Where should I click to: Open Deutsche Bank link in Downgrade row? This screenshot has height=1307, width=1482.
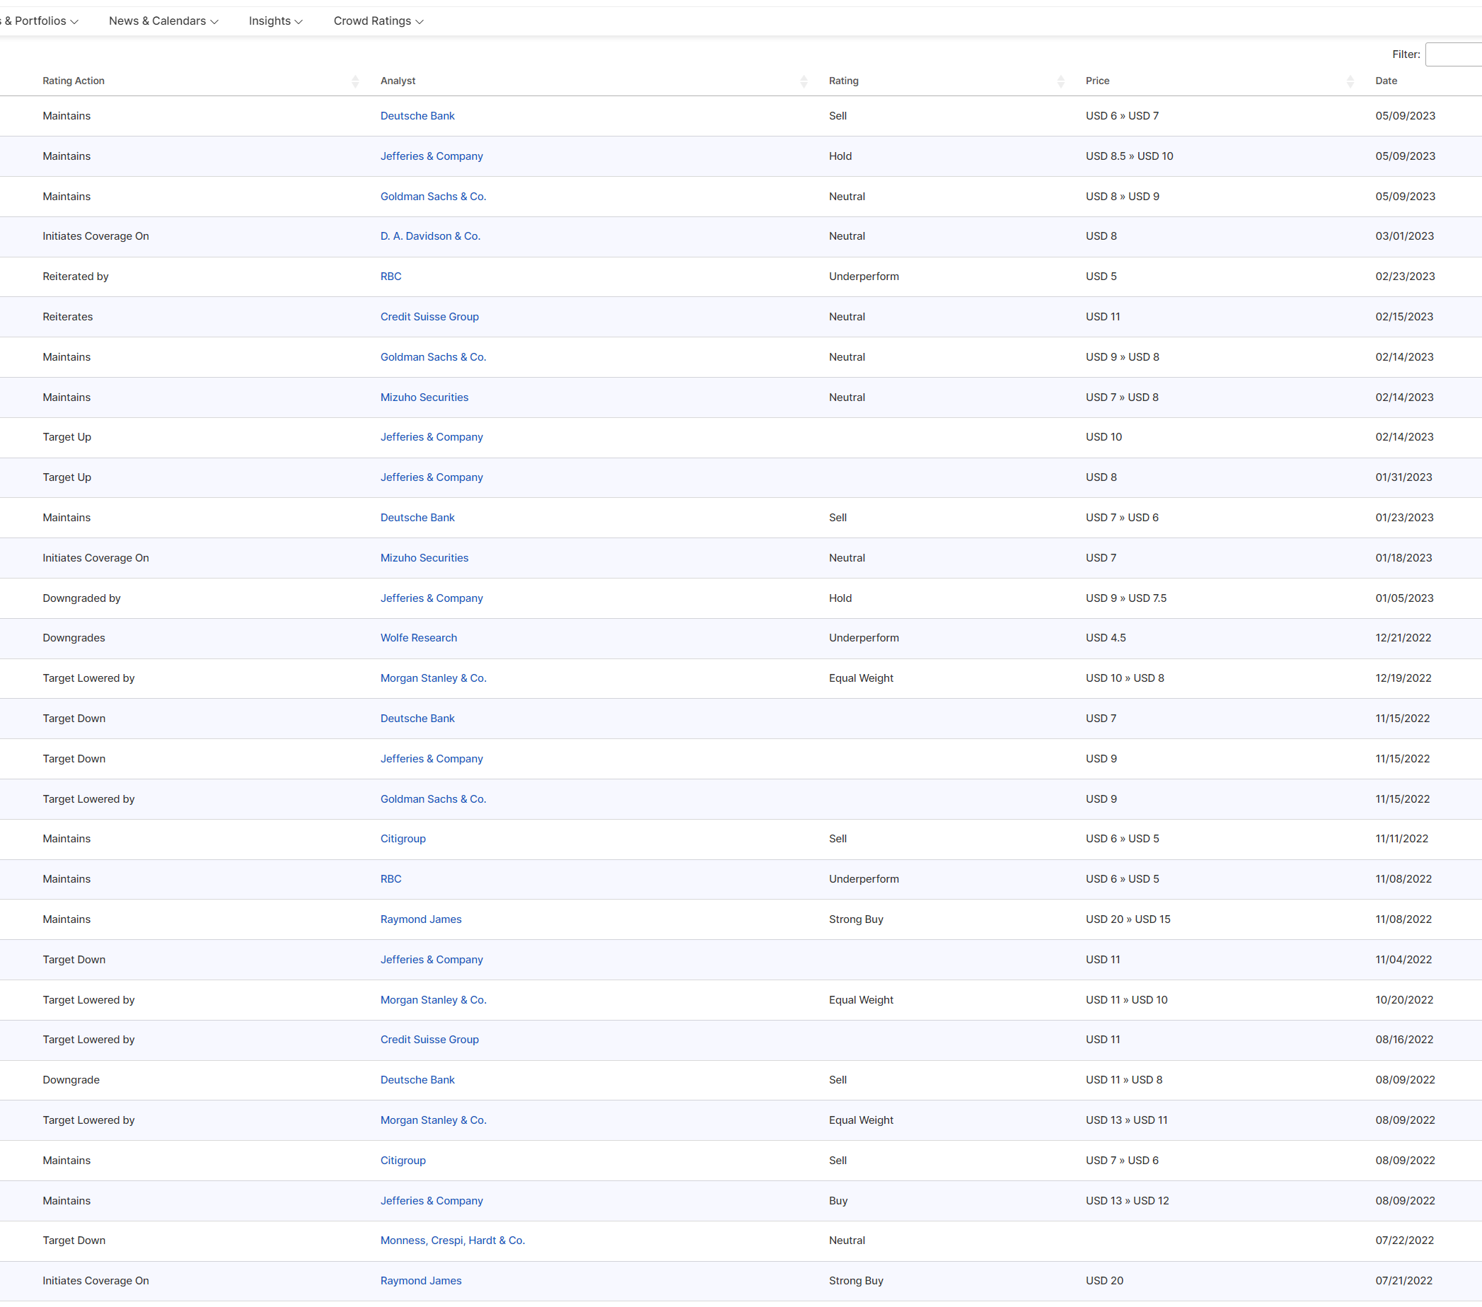(x=417, y=1080)
